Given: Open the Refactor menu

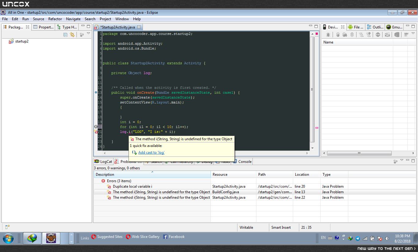Looking at the screenshot, I should pos(55,19).
